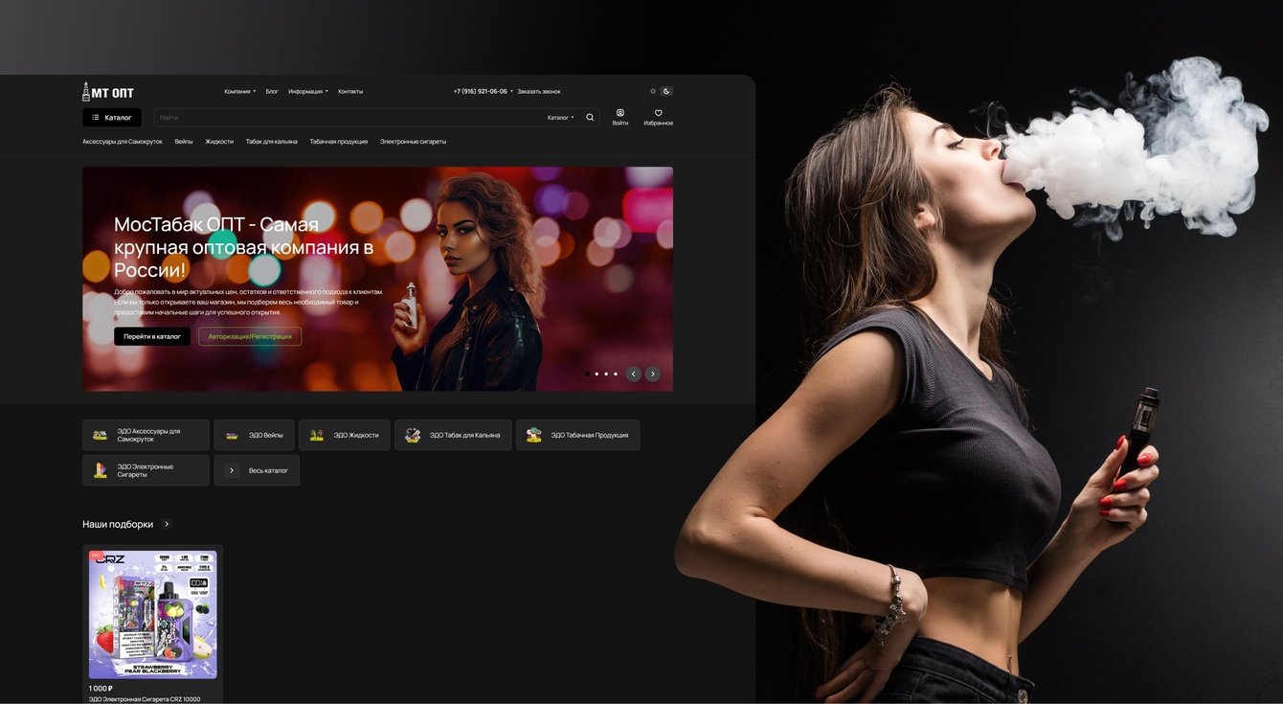Expand the Компания dropdown menu
1283x704 pixels.
pos(240,92)
